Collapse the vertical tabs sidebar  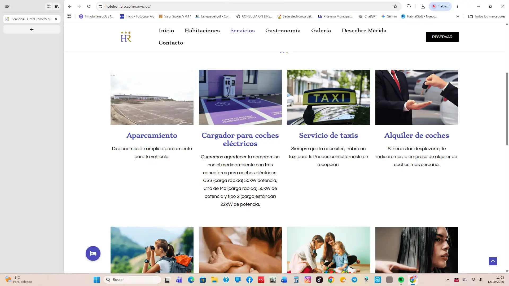7,6
